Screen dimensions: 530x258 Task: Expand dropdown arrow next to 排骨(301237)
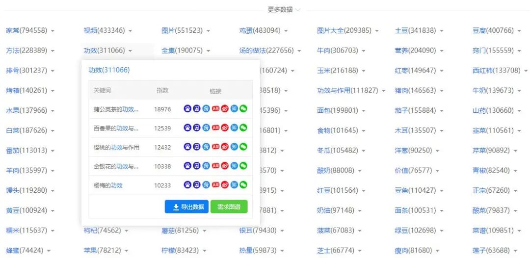[x=53, y=71]
